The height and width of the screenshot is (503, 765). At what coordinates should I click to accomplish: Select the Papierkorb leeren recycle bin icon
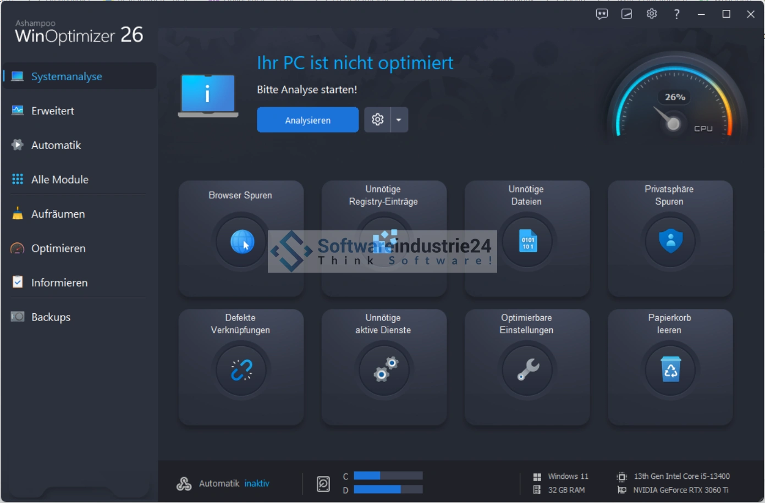point(670,370)
